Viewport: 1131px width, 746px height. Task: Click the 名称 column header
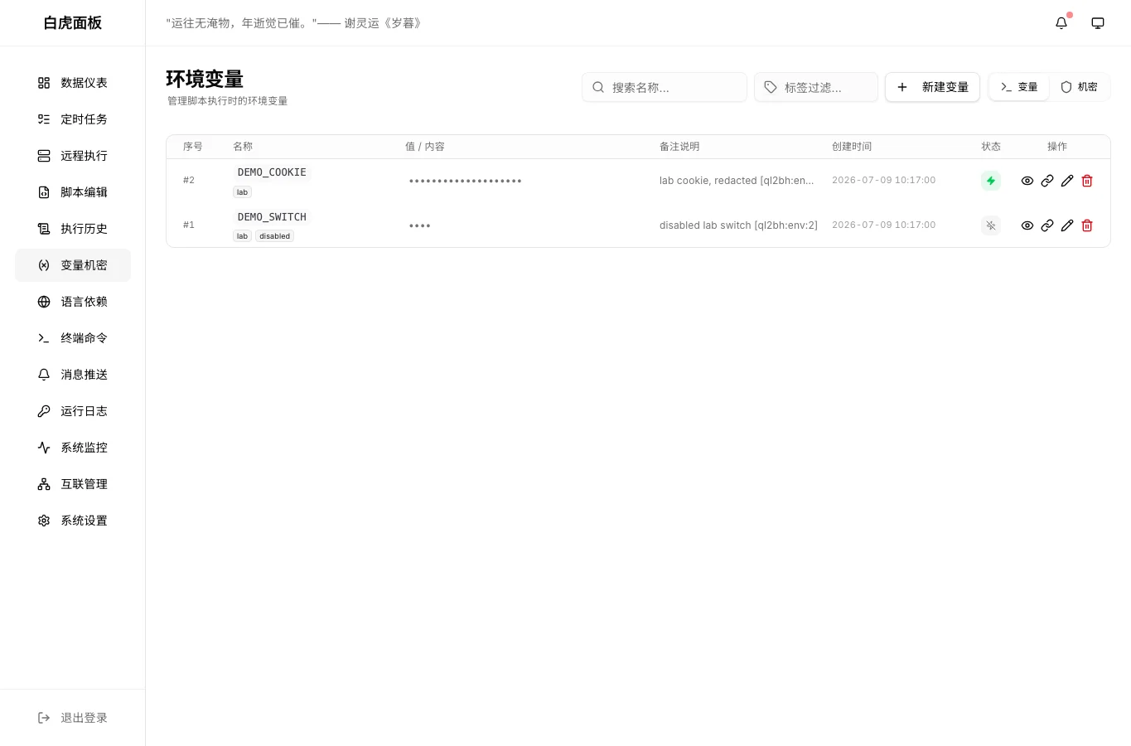pos(243,147)
